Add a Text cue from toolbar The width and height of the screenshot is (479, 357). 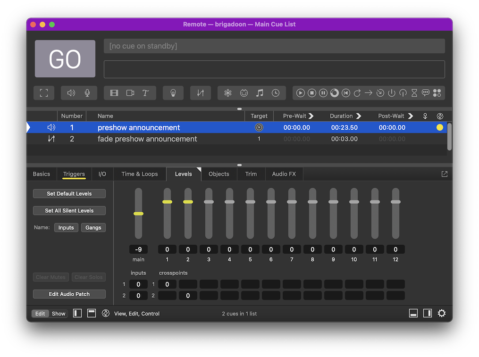(x=146, y=93)
